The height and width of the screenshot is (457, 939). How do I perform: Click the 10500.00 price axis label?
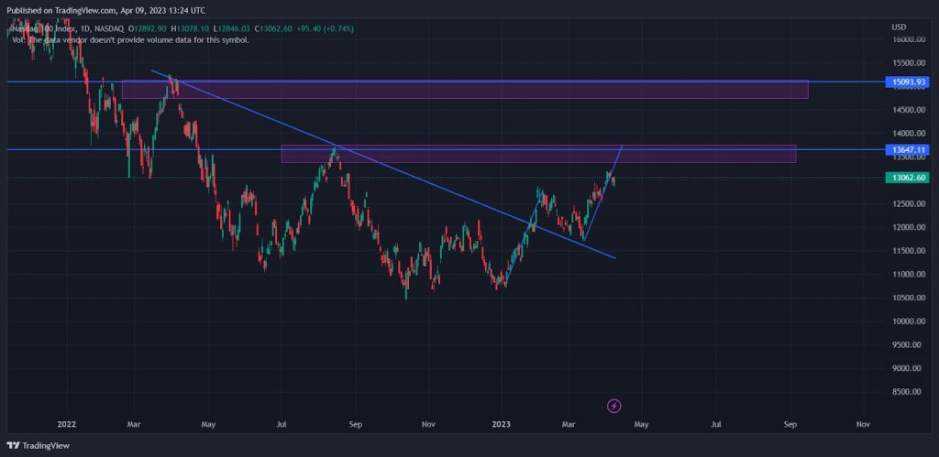[908, 298]
